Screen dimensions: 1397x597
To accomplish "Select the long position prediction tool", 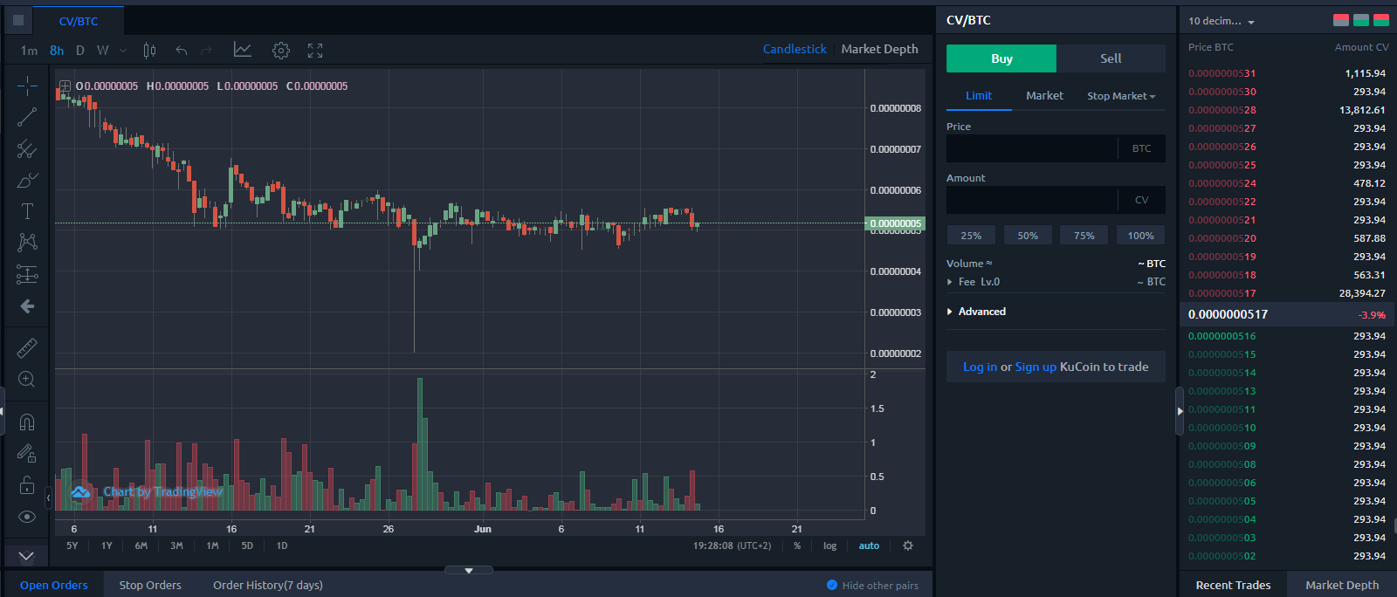I will (27, 275).
